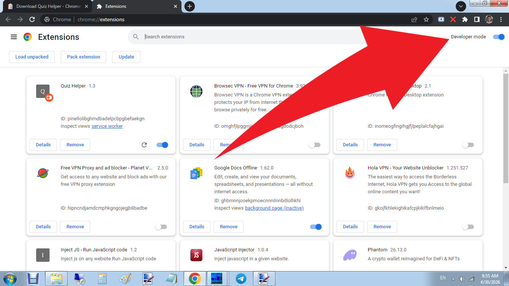Open the profile avatar menu
Viewport: 509px width, 286px height.
pyautogui.click(x=489, y=19)
